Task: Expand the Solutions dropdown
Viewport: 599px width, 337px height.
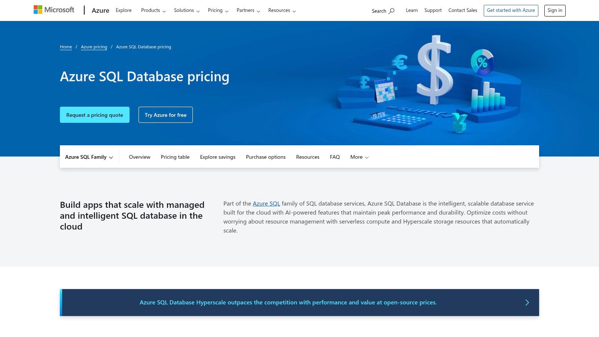Action: (x=187, y=10)
